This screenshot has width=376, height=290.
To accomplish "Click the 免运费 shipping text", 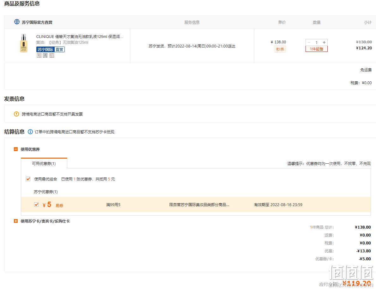I will (366, 70).
